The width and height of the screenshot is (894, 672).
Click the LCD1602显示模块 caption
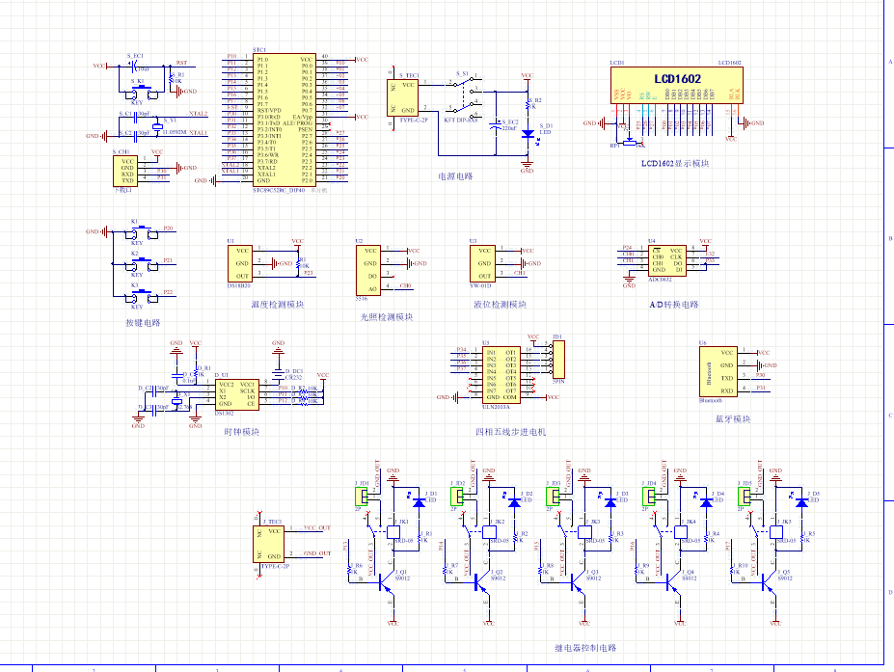point(674,164)
